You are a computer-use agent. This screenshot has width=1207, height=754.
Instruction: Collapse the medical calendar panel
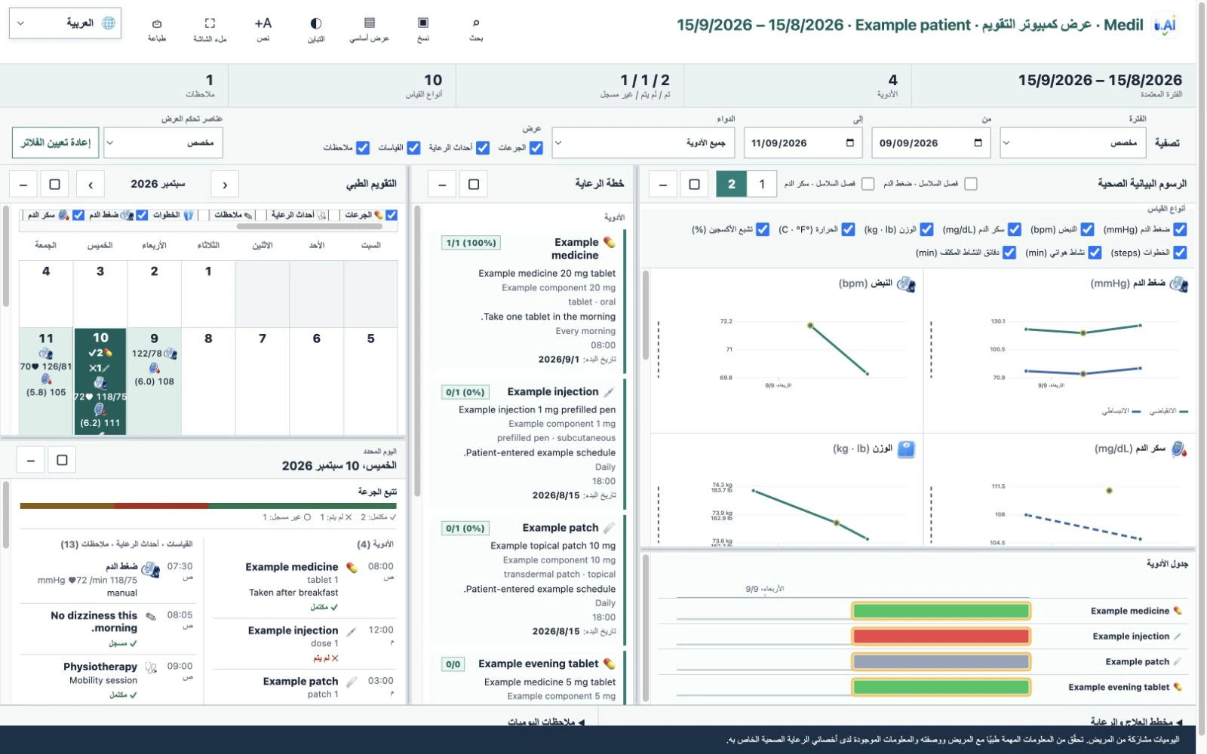pyautogui.click(x=23, y=184)
